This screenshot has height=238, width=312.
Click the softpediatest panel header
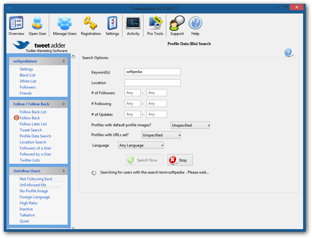(x=38, y=61)
